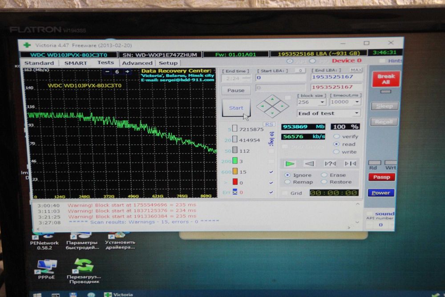This screenshot has height=297, width=445.
Task: Open Параметры быстродей... desktop shortcut
Action: tap(82, 241)
